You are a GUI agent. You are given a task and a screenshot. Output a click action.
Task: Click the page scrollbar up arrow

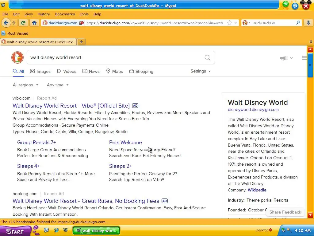(310, 49)
